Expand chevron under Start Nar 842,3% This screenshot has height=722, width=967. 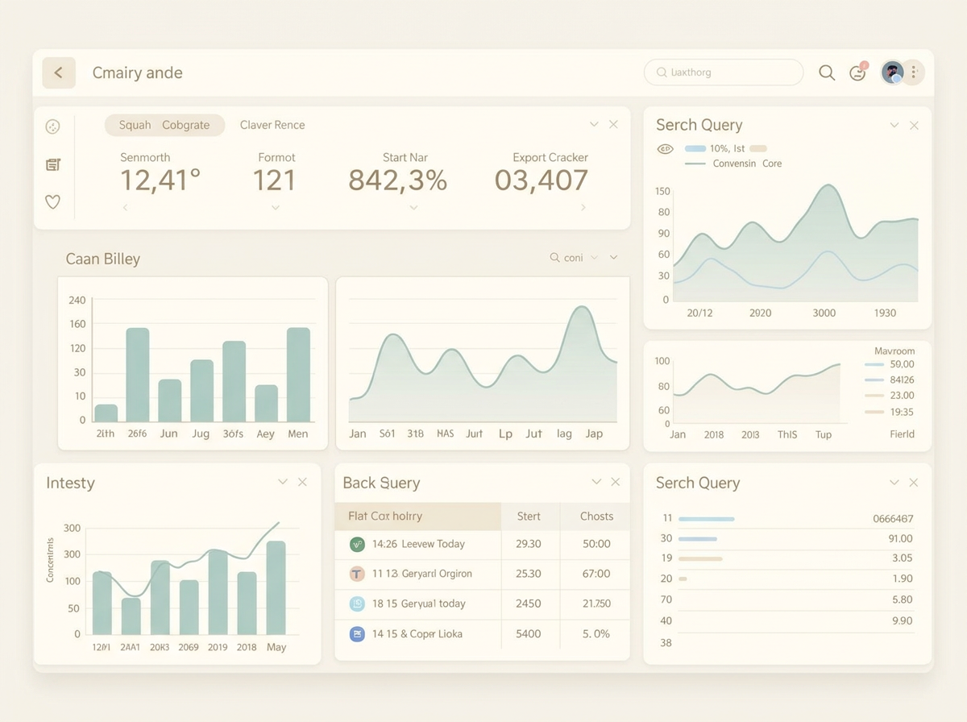414,208
